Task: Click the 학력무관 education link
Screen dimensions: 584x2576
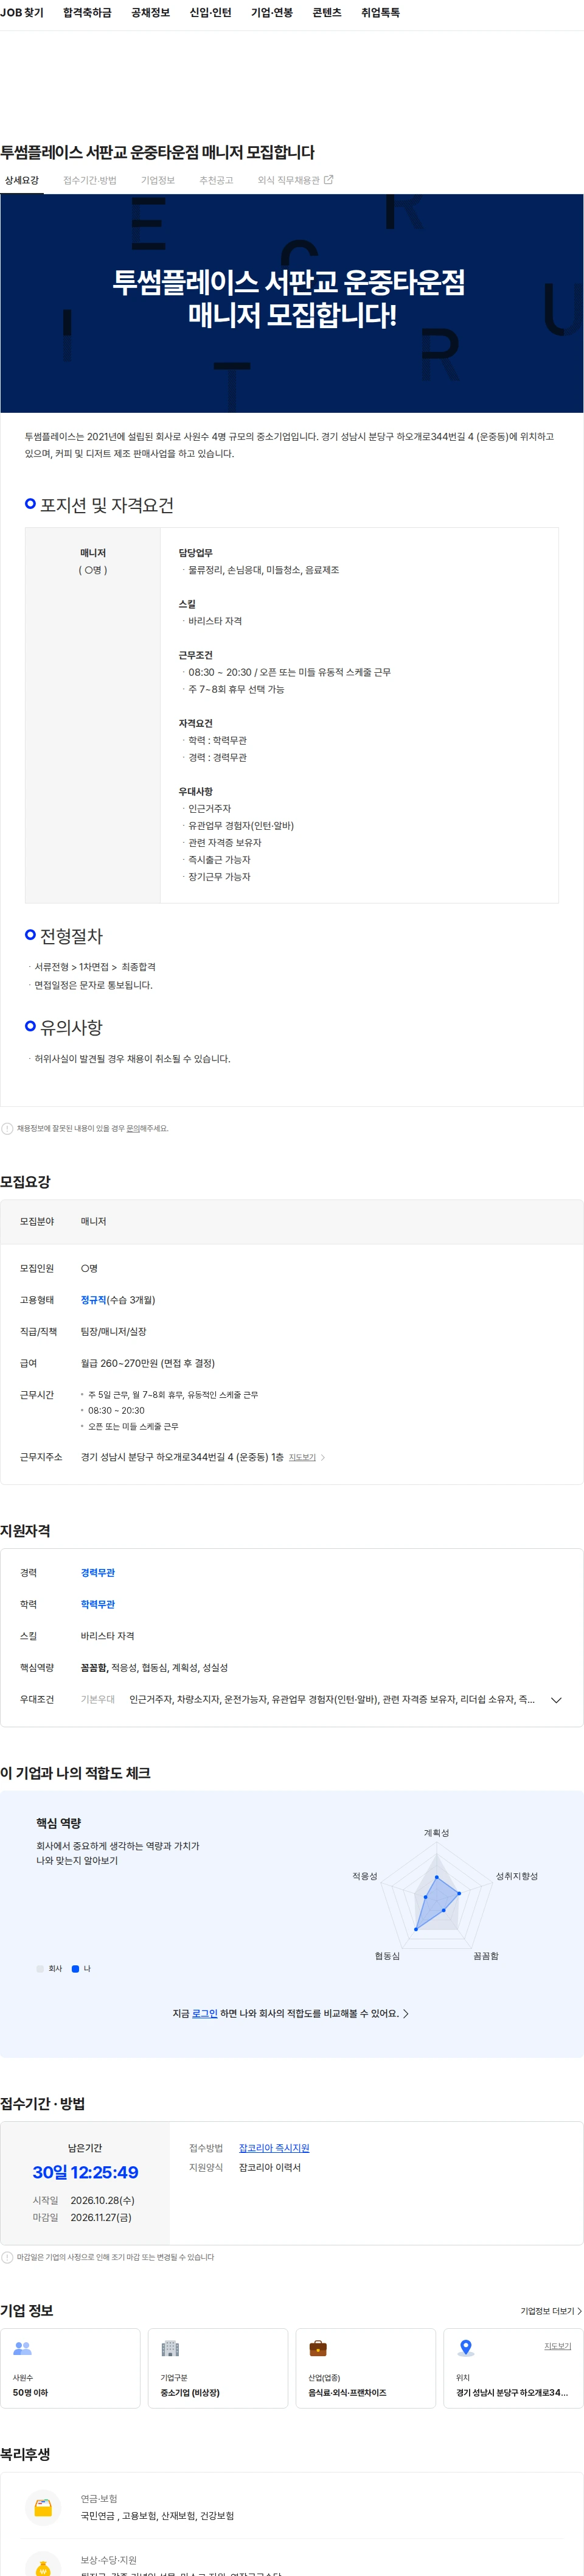Action: (x=98, y=1604)
